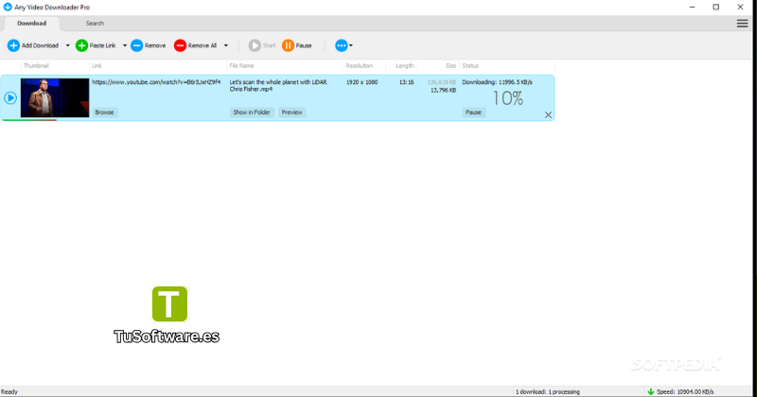Open the hamburger menu icon
This screenshot has height=397, width=757.
click(742, 23)
